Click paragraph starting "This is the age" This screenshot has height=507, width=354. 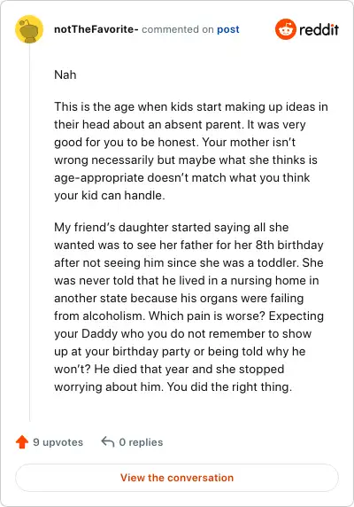[x=191, y=151]
